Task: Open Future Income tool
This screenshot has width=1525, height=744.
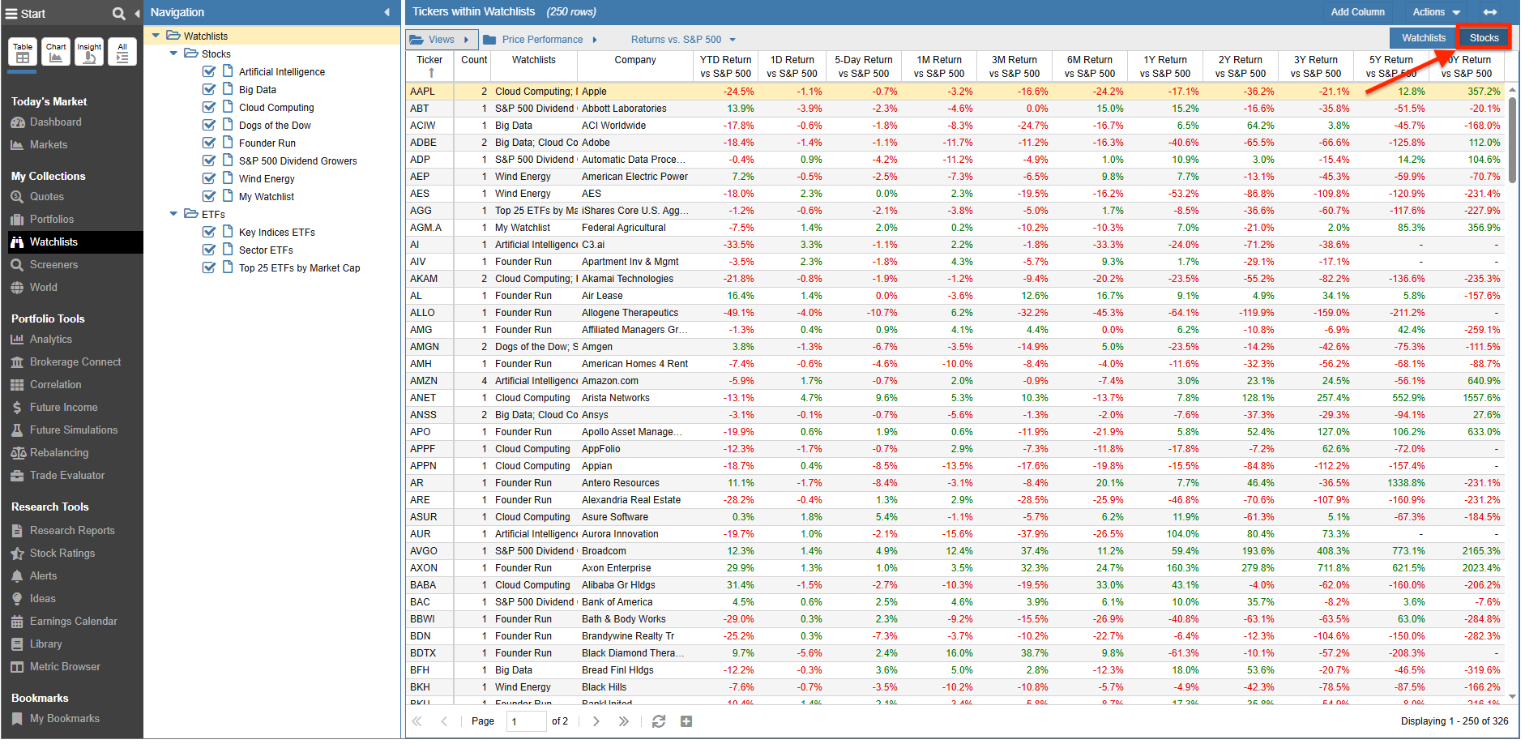Action: click(63, 408)
